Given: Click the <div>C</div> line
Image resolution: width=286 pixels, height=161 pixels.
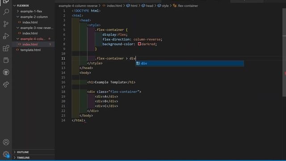Looking at the screenshot, I should click(x=106, y=106).
